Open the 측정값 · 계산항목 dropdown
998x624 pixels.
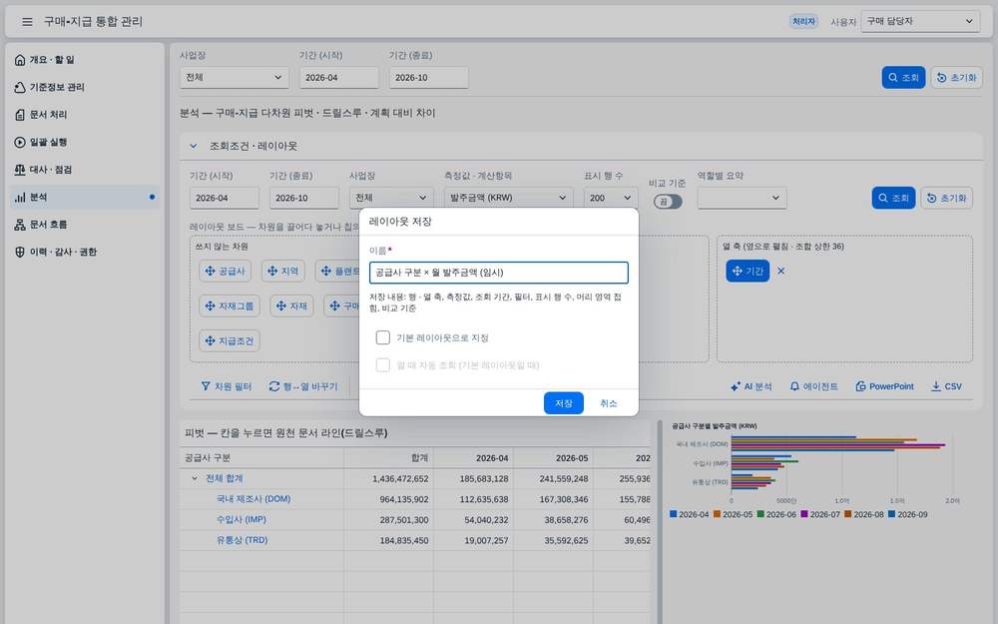click(x=508, y=198)
